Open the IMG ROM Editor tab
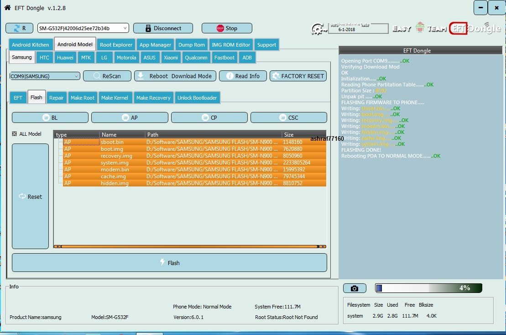Viewport: 506px width, 335px height. coord(231,45)
